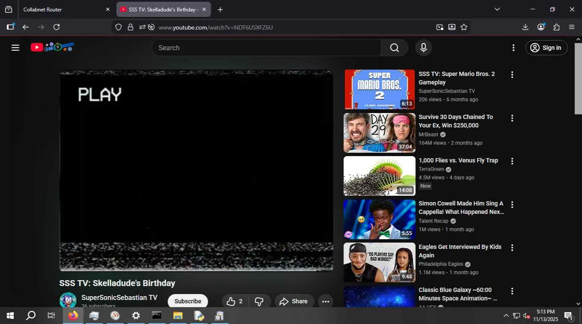Open options for Simon Cowell A Cappella video
The width and height of the screenshot is (582, 324).
point(512,205)
